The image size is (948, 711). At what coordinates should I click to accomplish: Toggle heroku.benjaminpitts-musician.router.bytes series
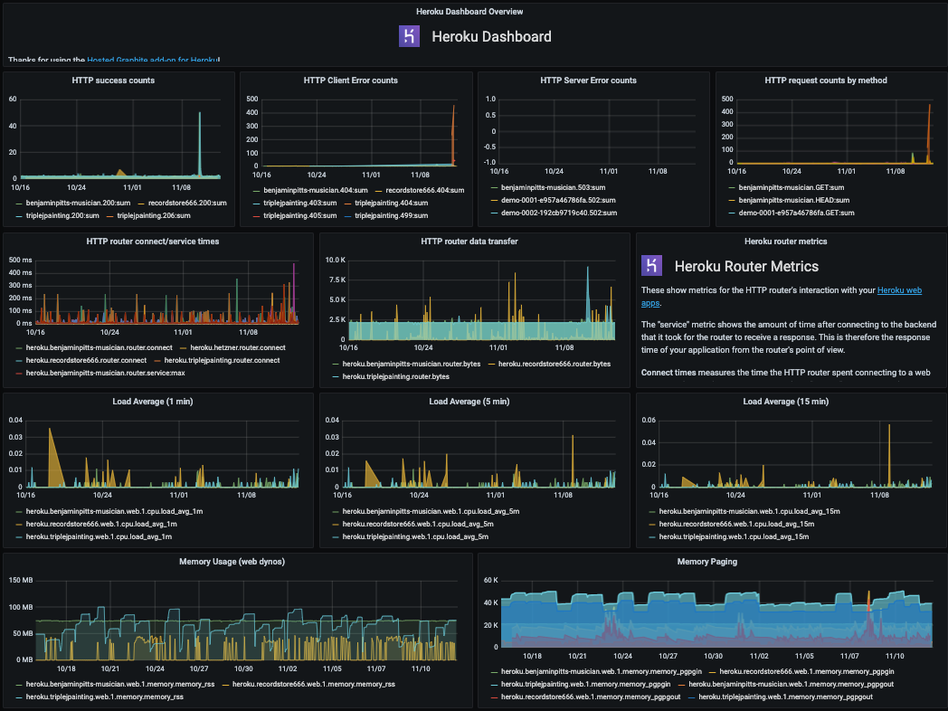click(x=411, y=364)
